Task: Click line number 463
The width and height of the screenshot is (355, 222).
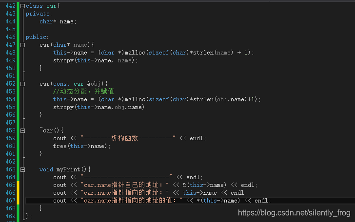Action: (x=10, y=169)
